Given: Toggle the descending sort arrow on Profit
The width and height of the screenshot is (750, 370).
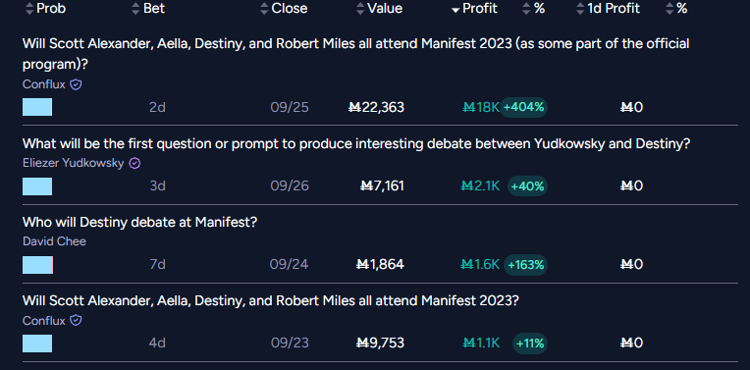Looking at the screenshot, I should (455, 10).
